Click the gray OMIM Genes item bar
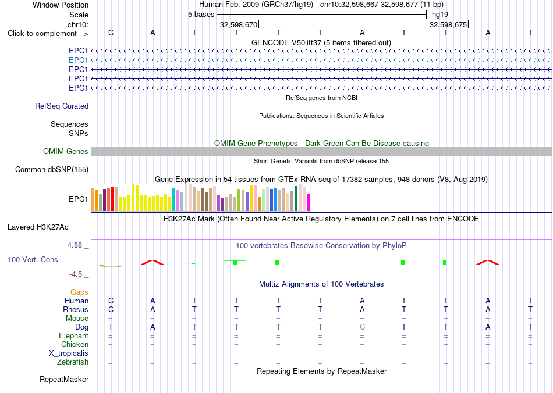The height and width of the screenshot is (393, 553). [x=321, y=151]
